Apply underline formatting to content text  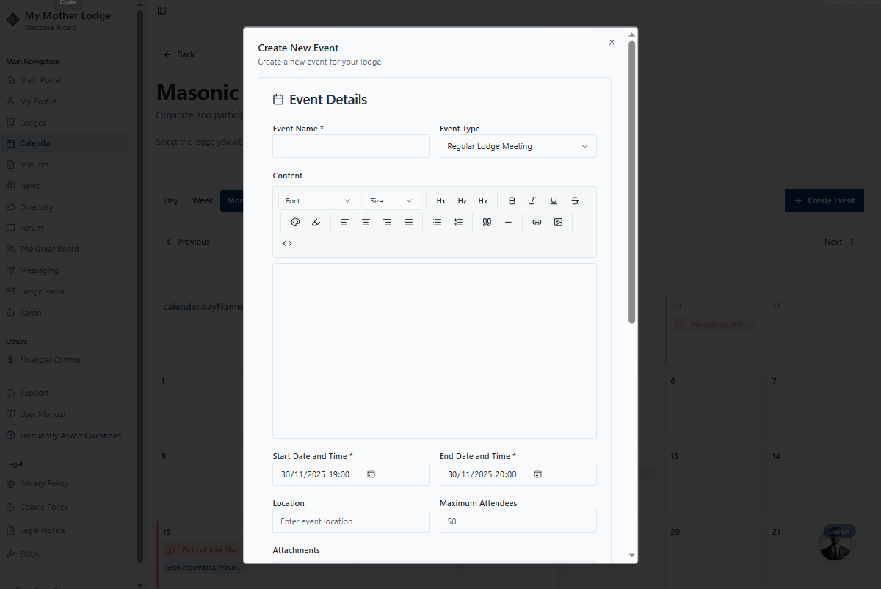pyautogui.click(x=554, y=200)
